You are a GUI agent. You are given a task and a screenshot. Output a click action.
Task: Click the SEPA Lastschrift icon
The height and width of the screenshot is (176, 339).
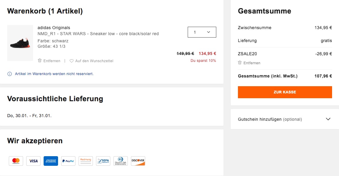103,161
